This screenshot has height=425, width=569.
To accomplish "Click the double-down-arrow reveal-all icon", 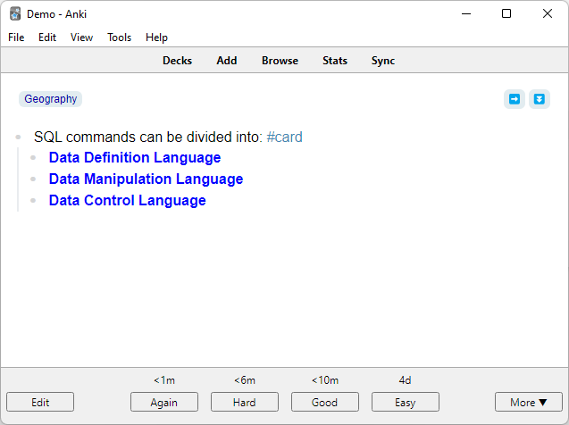I will [x=539, y=99].
